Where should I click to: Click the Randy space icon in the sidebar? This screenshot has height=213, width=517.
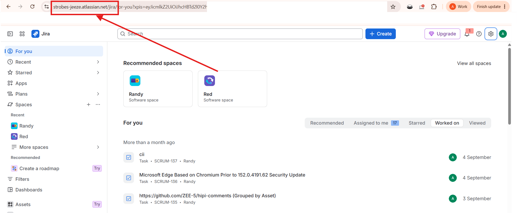tap(14, 126)
